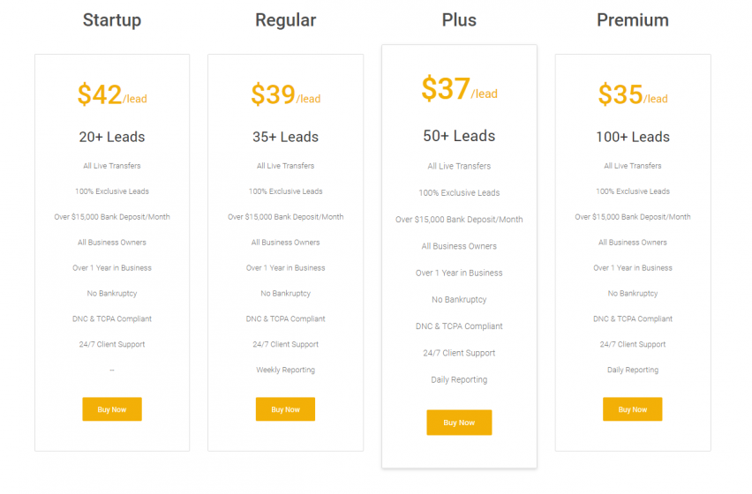Click the $37/lead price
752x494 pixels.
click(x=459, y=89)
